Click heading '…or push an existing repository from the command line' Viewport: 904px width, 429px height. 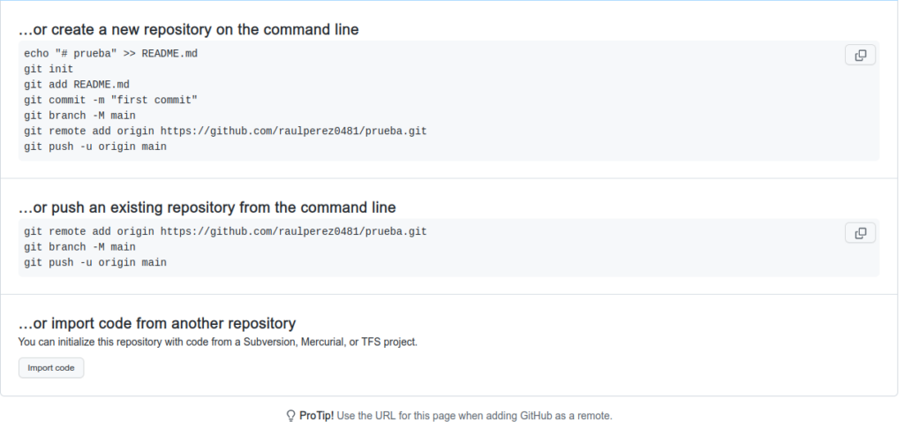pos(207,207)
